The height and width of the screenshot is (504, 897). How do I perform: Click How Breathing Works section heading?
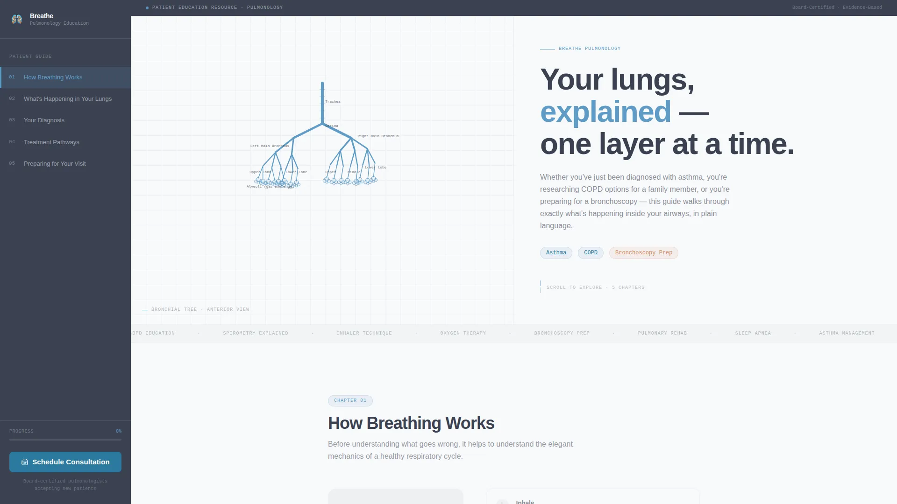pyautogui.click(x=411, y=423)
